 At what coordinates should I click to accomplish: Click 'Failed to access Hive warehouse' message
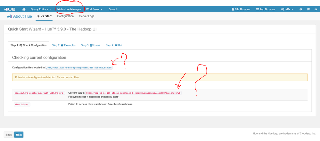coord(100,104)
